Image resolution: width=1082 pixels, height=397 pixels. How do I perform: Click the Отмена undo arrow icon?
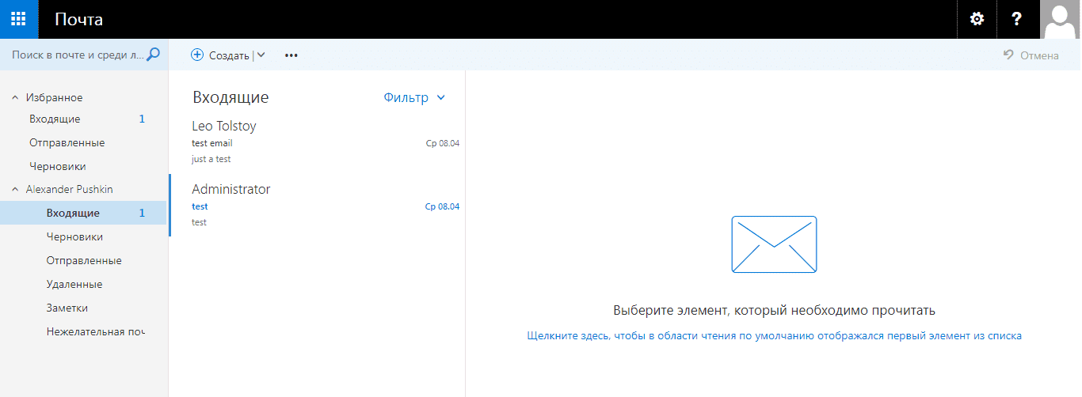[1008, 55]
